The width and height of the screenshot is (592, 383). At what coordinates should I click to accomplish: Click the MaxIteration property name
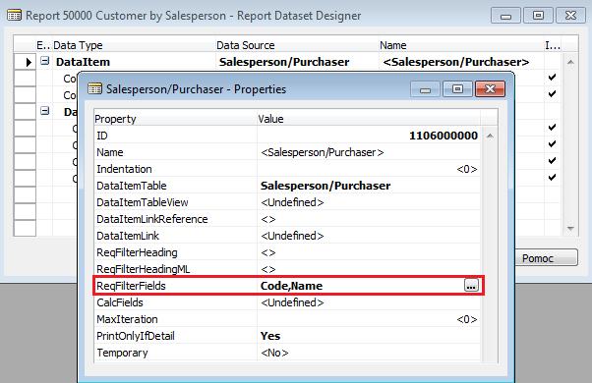127,319
